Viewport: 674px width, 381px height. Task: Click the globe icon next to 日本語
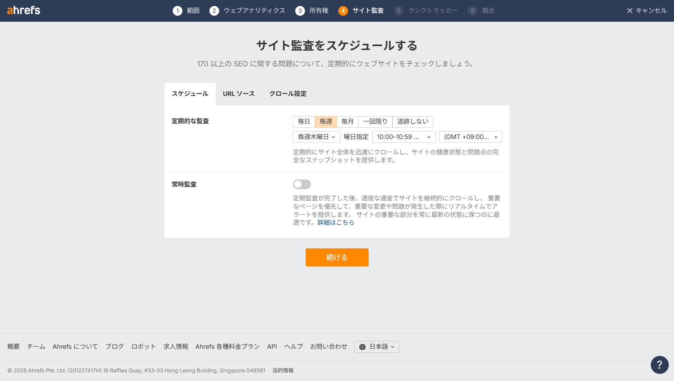362,347
